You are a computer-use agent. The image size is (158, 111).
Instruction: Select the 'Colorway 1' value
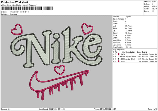(x=14, y=14)
